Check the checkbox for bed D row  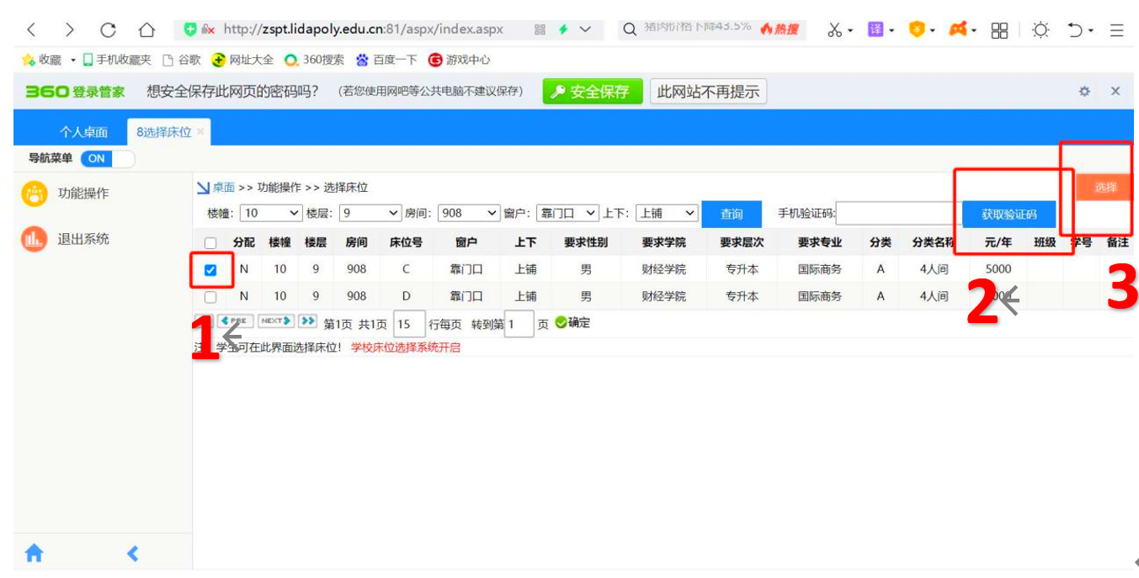[210, 297]
